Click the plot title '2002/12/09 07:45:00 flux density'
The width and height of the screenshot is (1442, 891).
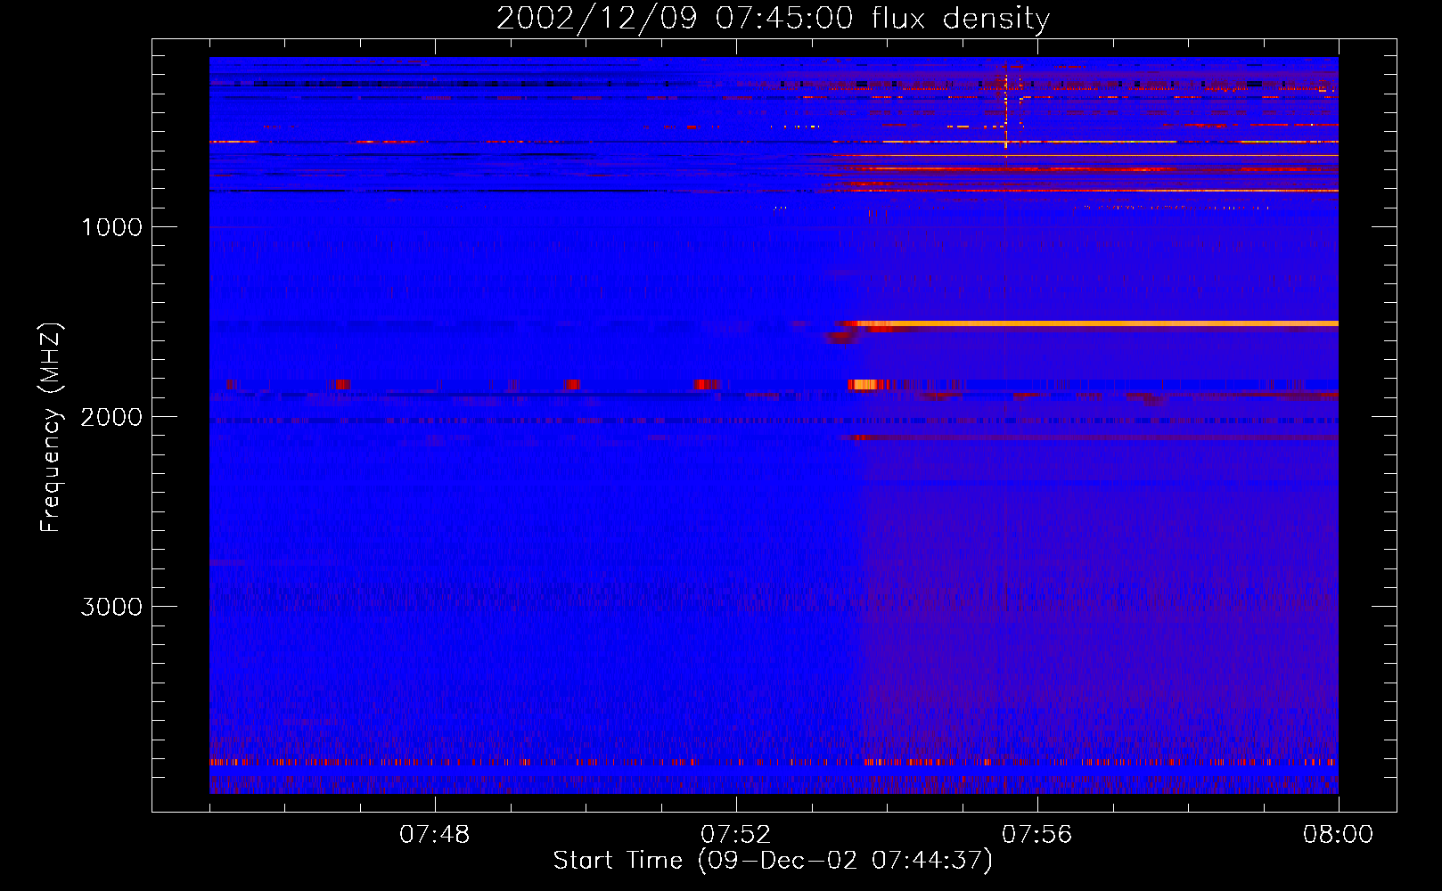pyautogui.click(x=773, y=19)
